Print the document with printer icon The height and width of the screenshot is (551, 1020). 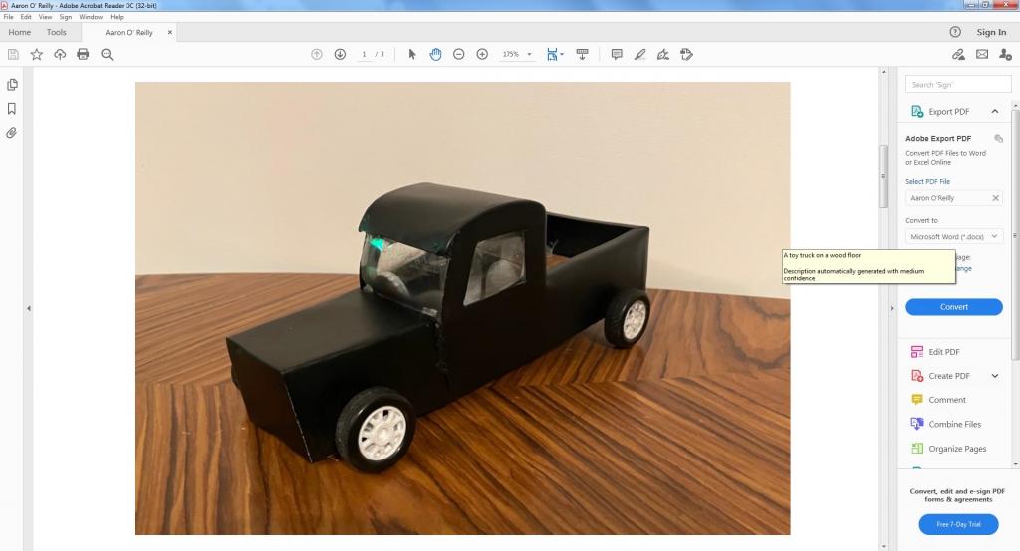coord(83,55)
